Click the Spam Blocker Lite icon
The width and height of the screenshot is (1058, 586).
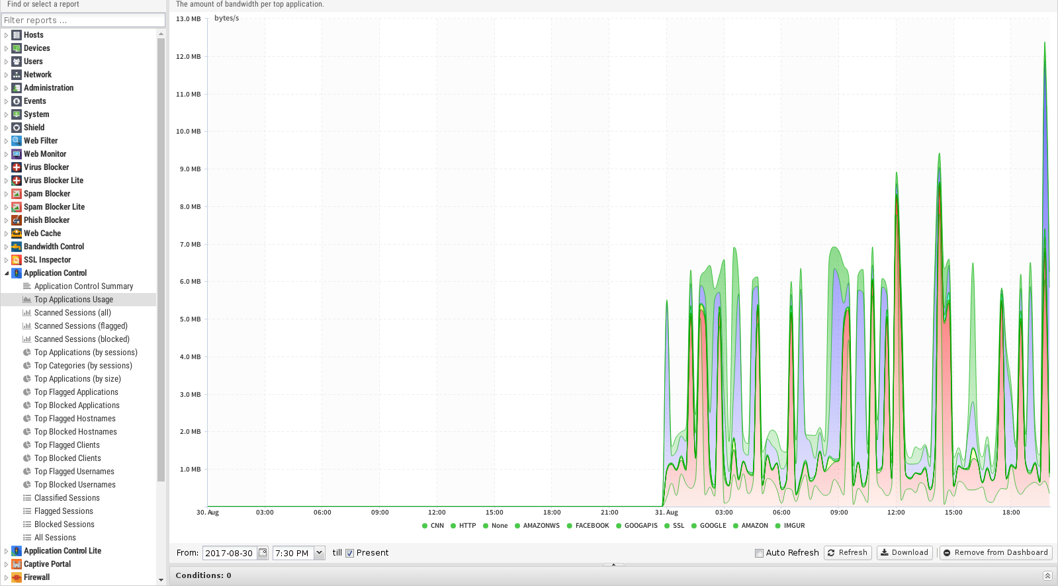point(17,207)
